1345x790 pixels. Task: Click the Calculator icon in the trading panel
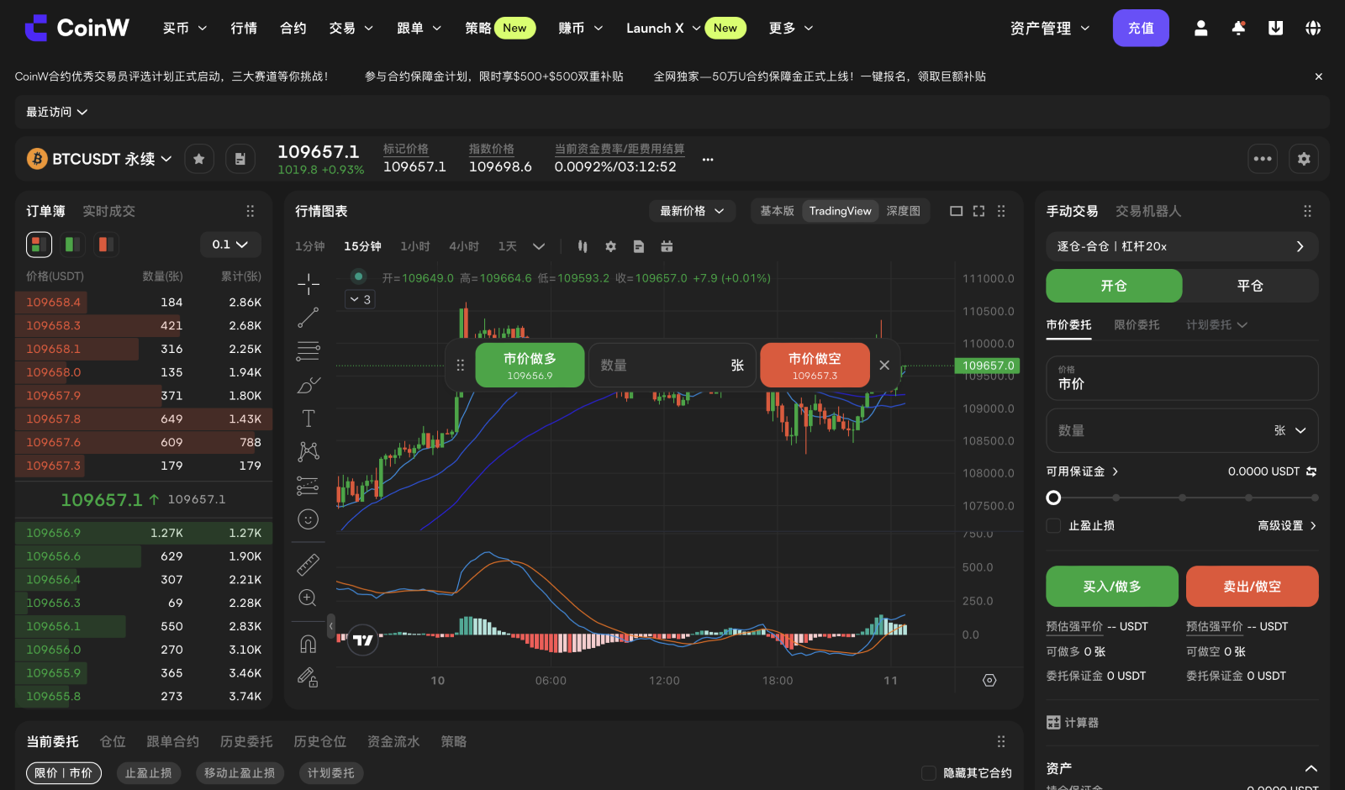coord(1053,722)
